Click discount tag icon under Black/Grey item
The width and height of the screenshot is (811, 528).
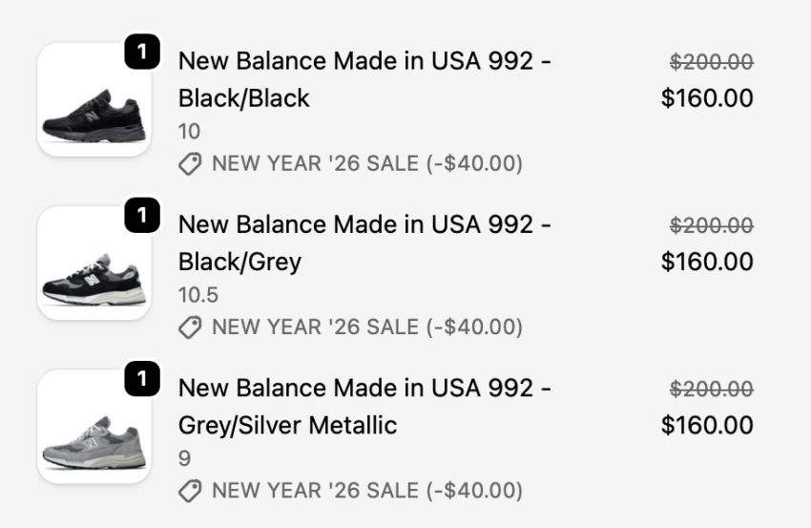[191, 327]
